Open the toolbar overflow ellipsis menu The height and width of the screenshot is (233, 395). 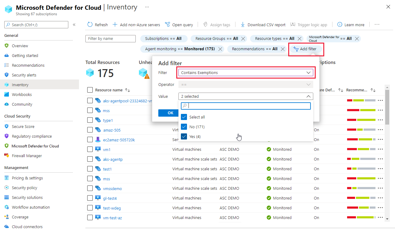(377, 25)
